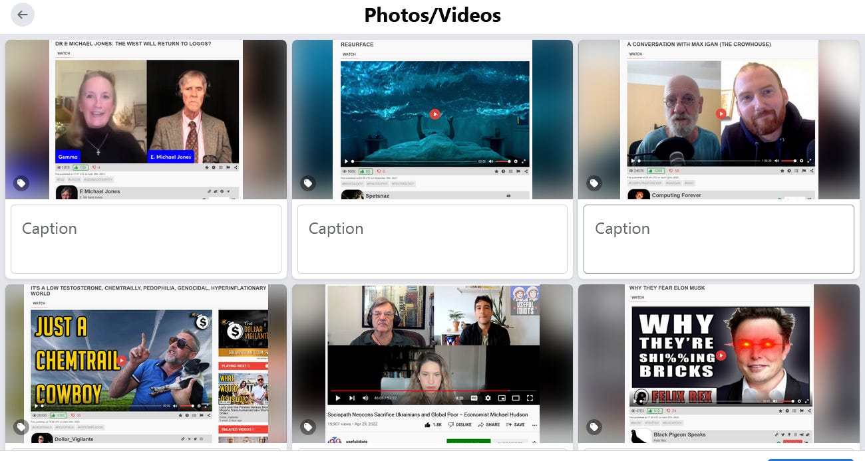Open the Just a Chemtrail Cowboy thumbnail
This screenshot has width=865, height=461.
(x=146, y=364)
